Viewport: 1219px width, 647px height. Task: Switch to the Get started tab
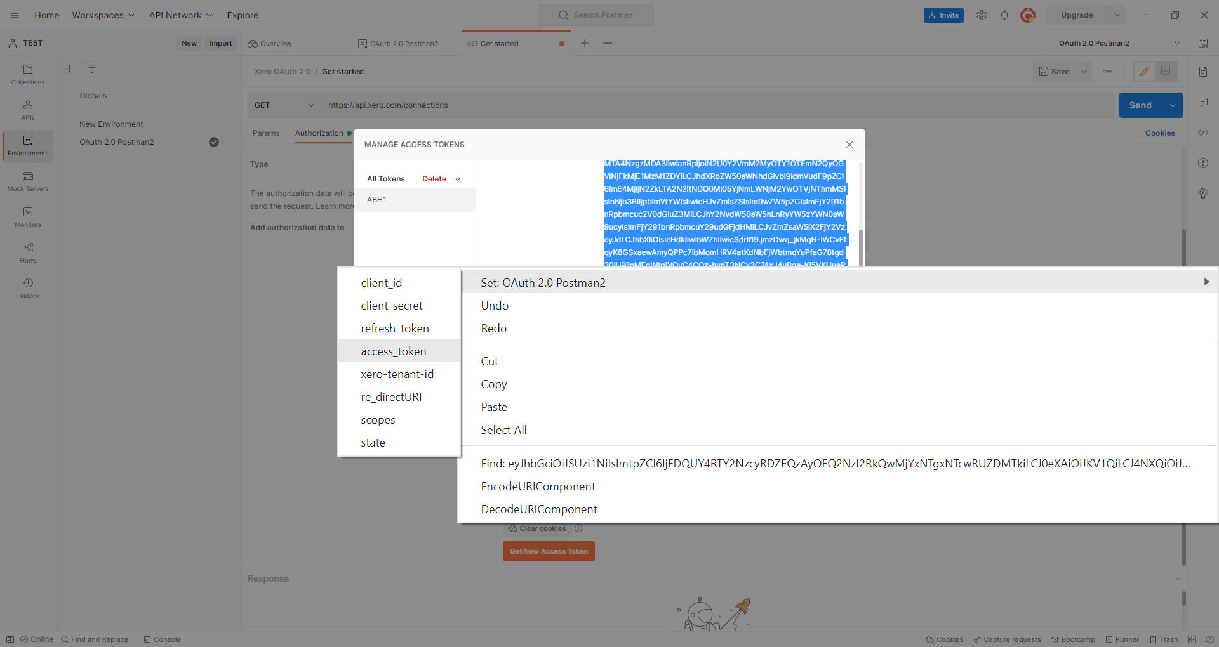(x=499, y=43)
